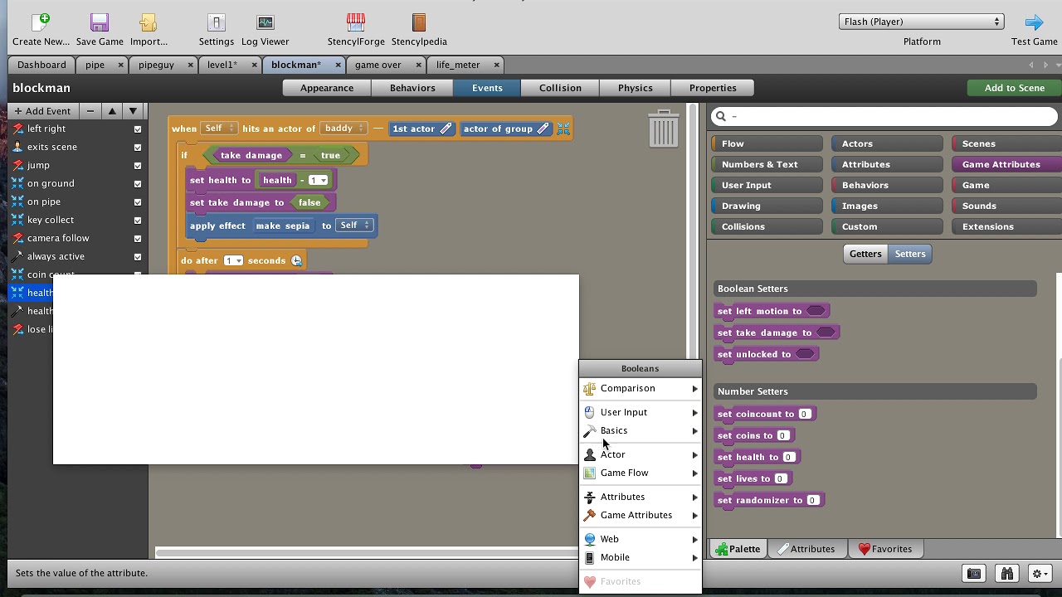Screen dimensions: 1062x597
Task: Click the binoculars find icon
Action: (1006, 573)
